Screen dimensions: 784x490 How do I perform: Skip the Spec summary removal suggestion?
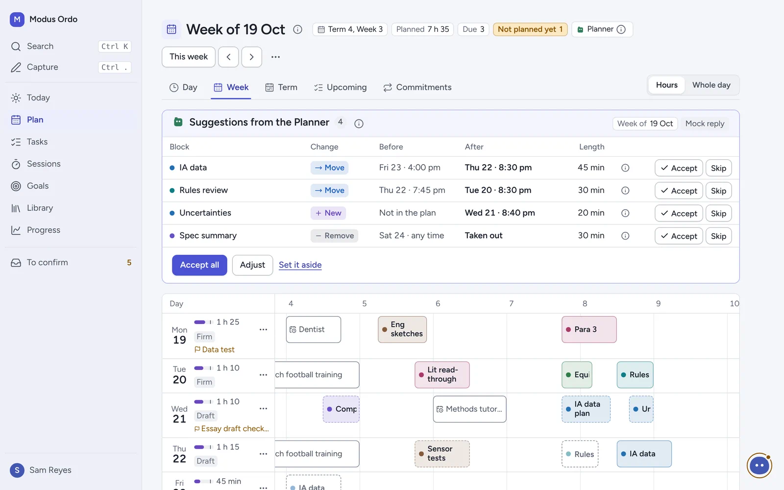tap(718, 236)
